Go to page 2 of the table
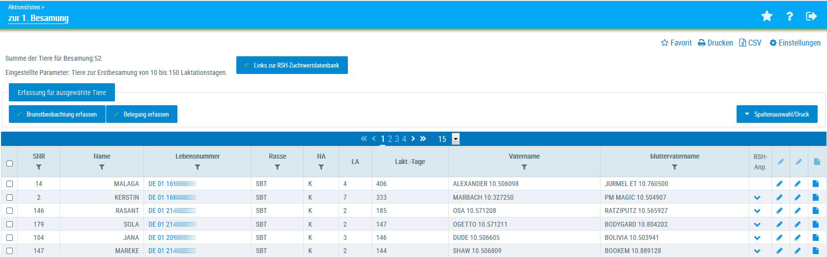 (390, 139)
